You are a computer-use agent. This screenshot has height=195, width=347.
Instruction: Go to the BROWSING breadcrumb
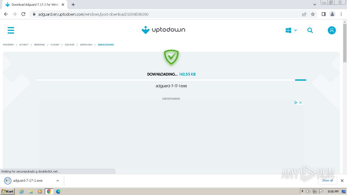pyautogui.click(x=40, y=45)
